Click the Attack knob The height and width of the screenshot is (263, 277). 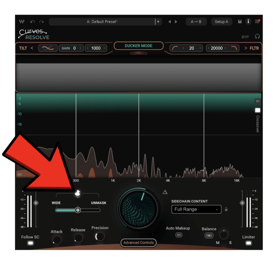point(57,240)
